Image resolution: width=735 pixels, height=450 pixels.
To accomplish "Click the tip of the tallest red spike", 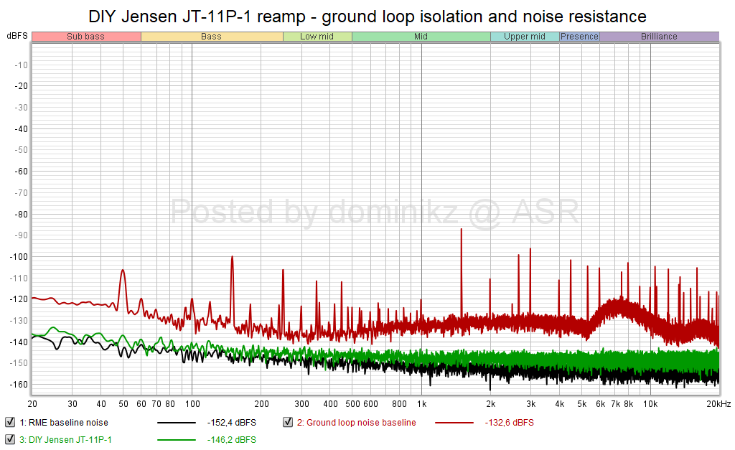I will click(462, 229).
